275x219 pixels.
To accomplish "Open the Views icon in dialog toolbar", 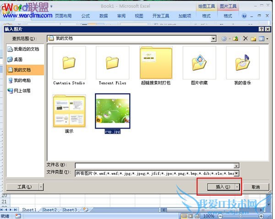I will (261, 39).
